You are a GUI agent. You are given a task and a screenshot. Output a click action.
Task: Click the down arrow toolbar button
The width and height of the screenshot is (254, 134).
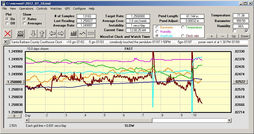coord(33,33)
